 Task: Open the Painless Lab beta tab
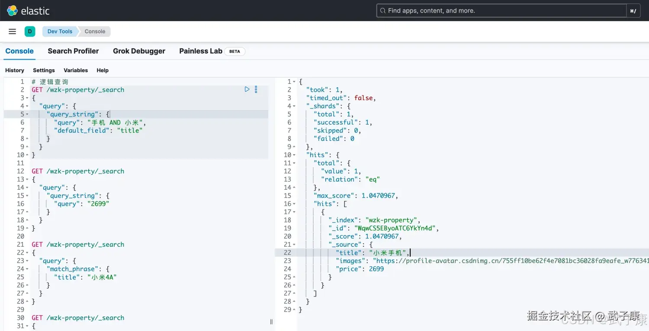(200, 51)
